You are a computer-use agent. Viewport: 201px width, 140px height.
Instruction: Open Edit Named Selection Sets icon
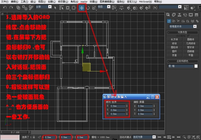coord(155,8)
